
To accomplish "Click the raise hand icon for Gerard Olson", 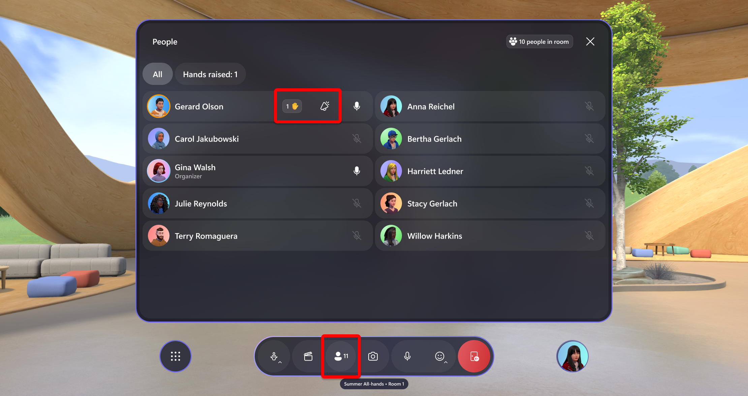I will click(292, 106).
